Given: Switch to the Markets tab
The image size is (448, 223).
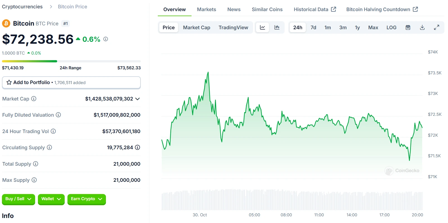Looking at the screenshot, I should (x=207, y=9).
